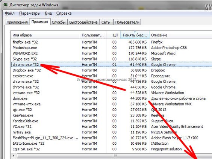Click the 116 848 КБ memory value
212x159 pixels.
tap(138, 59)
